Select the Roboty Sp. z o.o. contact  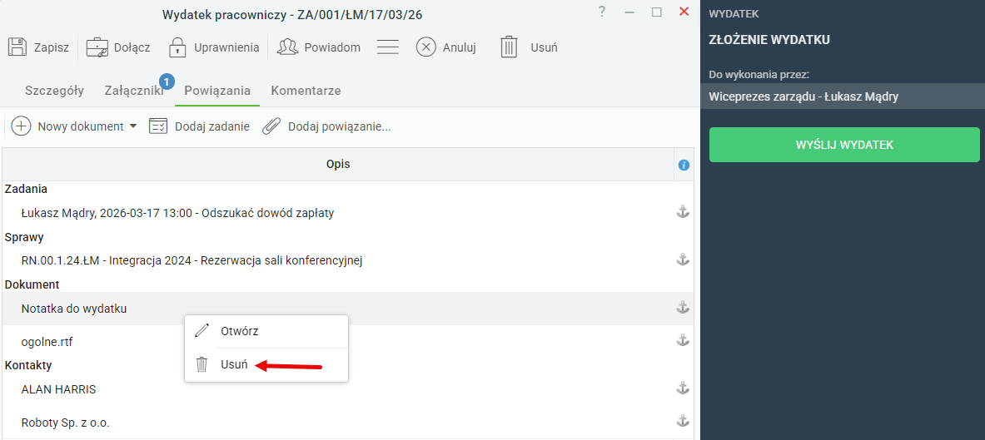click(347, 423)
